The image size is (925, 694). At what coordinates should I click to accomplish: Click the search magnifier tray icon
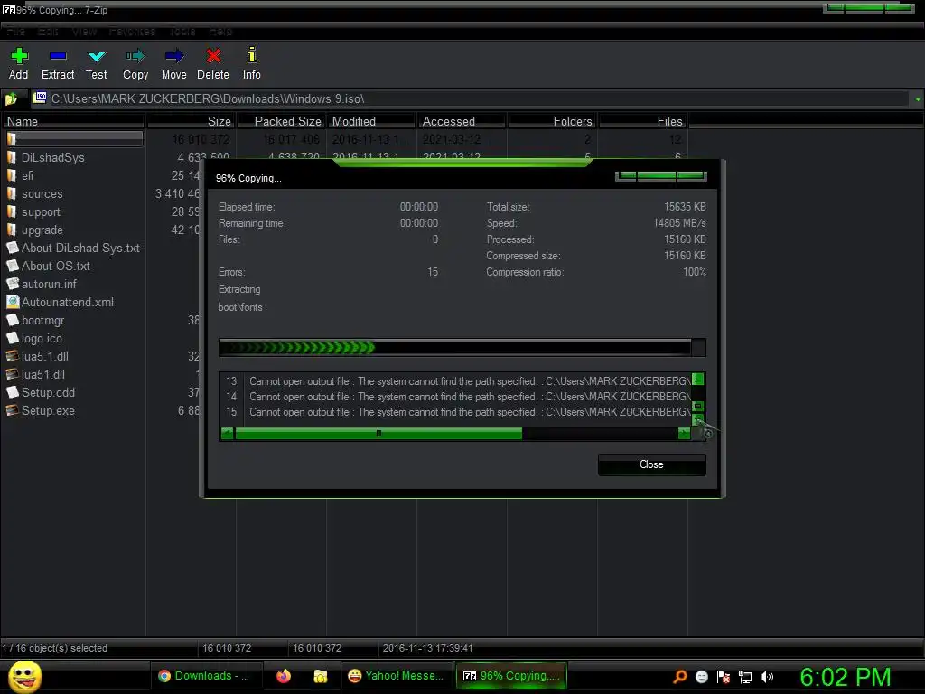point(680,676)
